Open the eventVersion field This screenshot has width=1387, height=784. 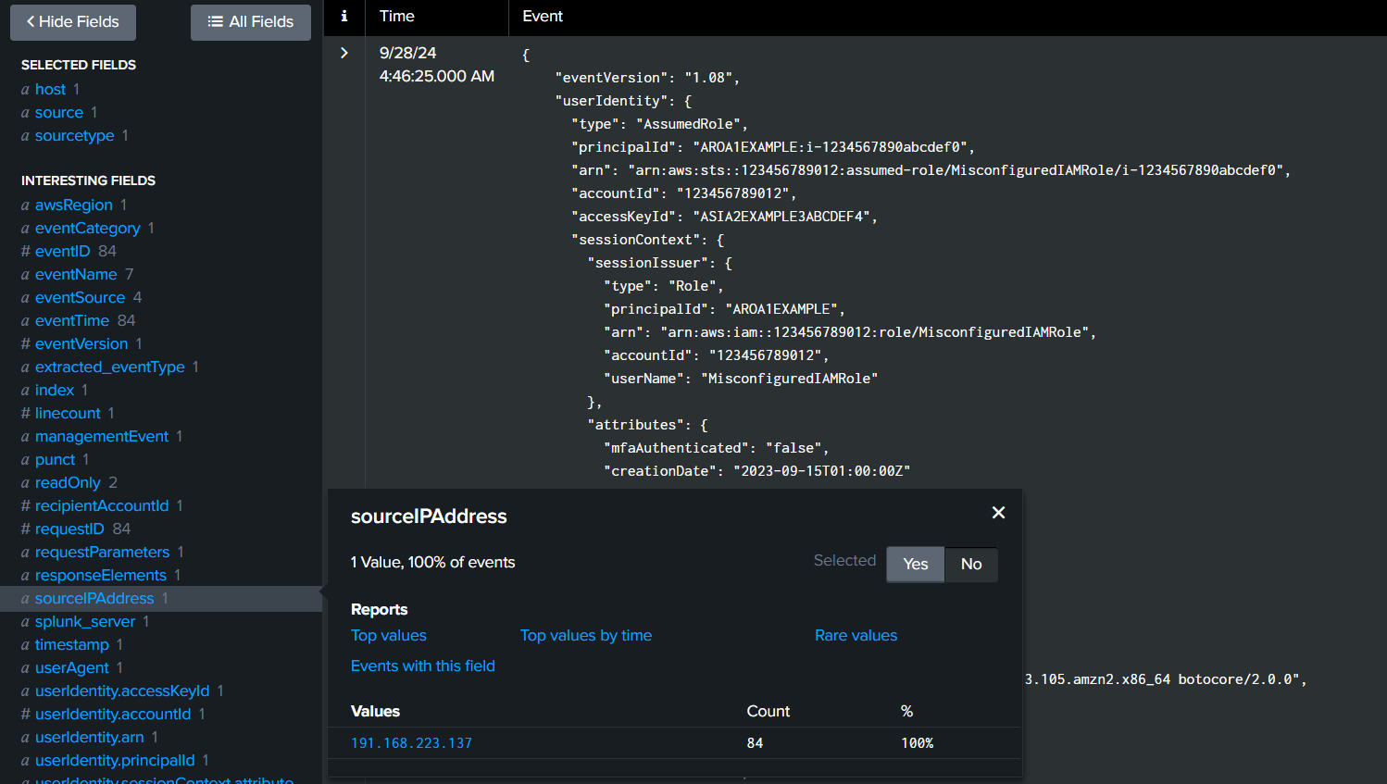click(81, 343)
